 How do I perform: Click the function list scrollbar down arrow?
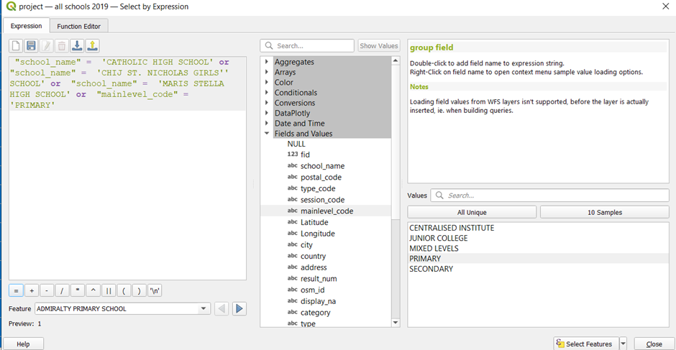[396, 323]
